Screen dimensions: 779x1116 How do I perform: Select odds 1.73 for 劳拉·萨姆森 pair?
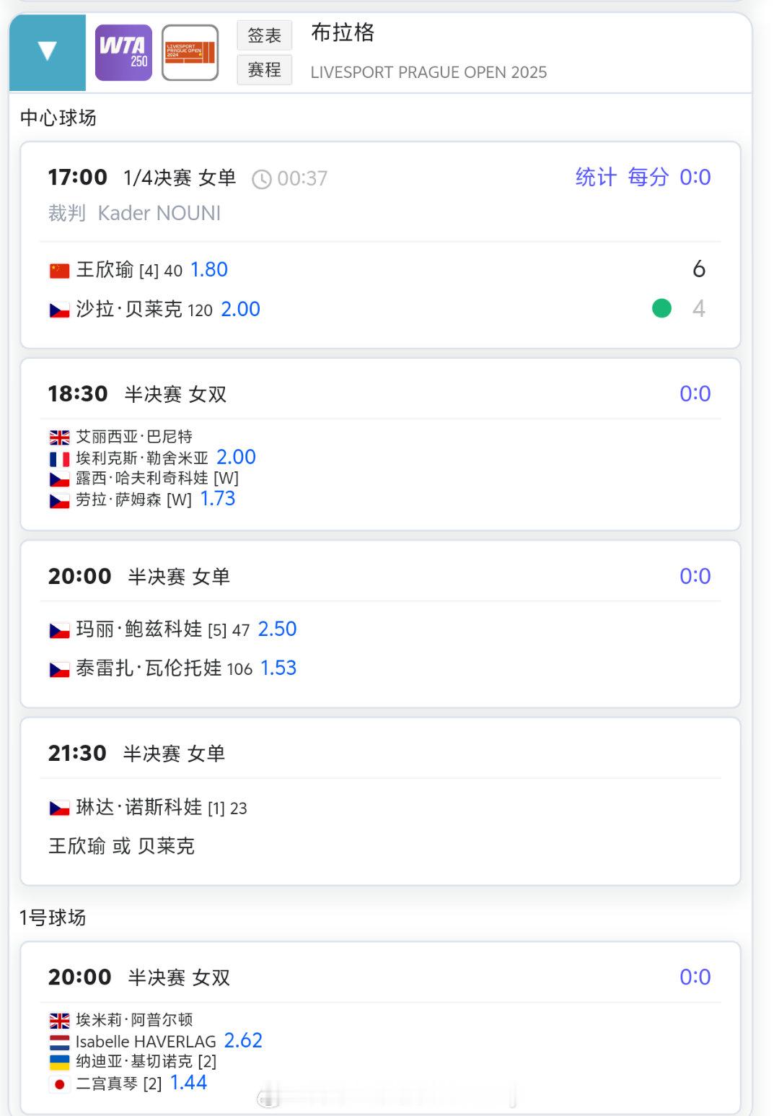(218, 499)
